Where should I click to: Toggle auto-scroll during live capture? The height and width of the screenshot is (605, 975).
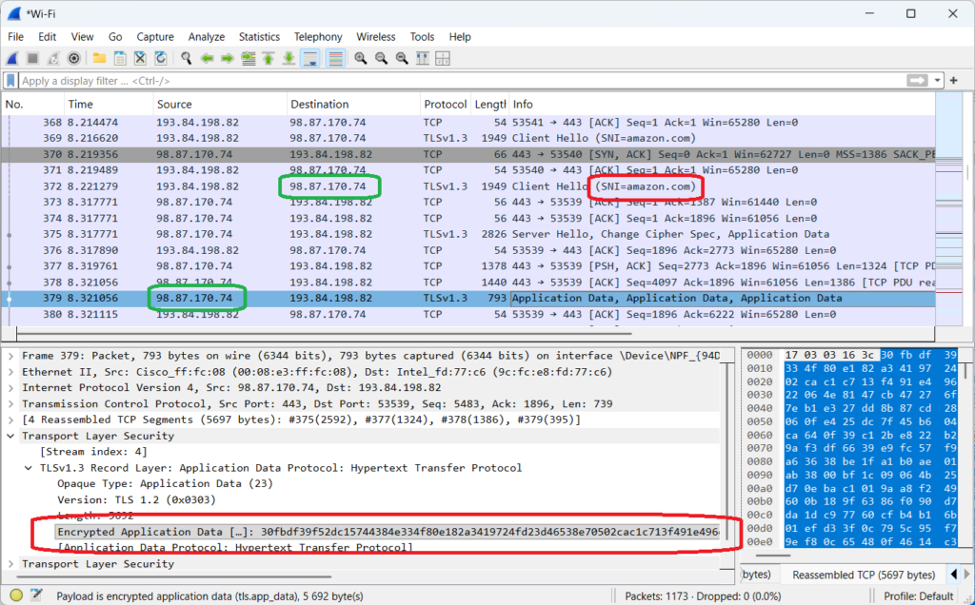[x=310, y=58]
